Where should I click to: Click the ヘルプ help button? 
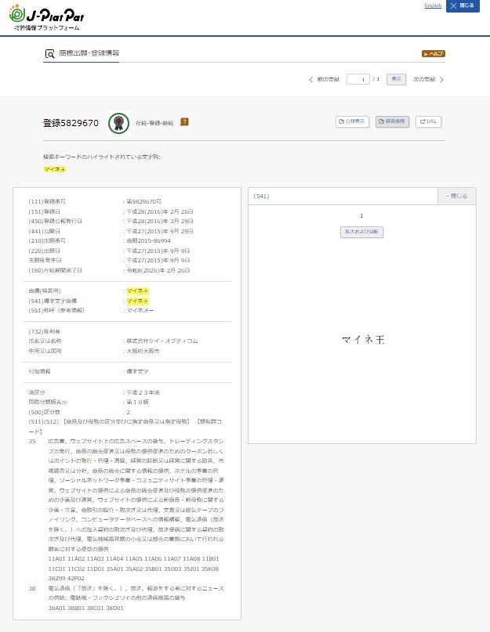coord(434,54)
